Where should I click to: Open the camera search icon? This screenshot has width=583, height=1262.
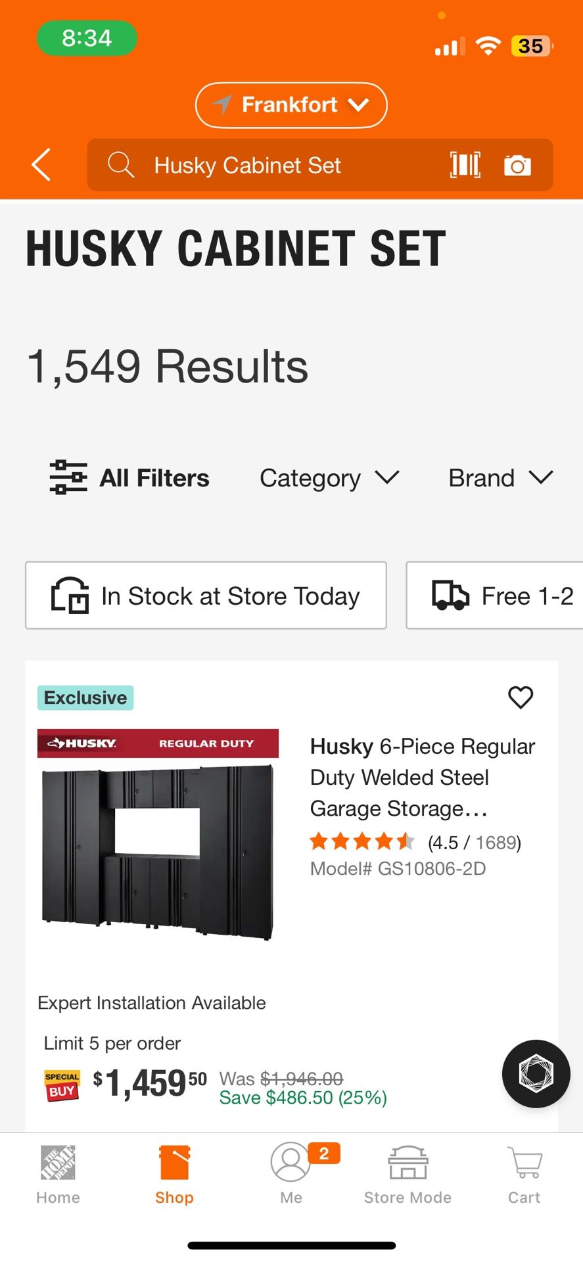[517, 165]
